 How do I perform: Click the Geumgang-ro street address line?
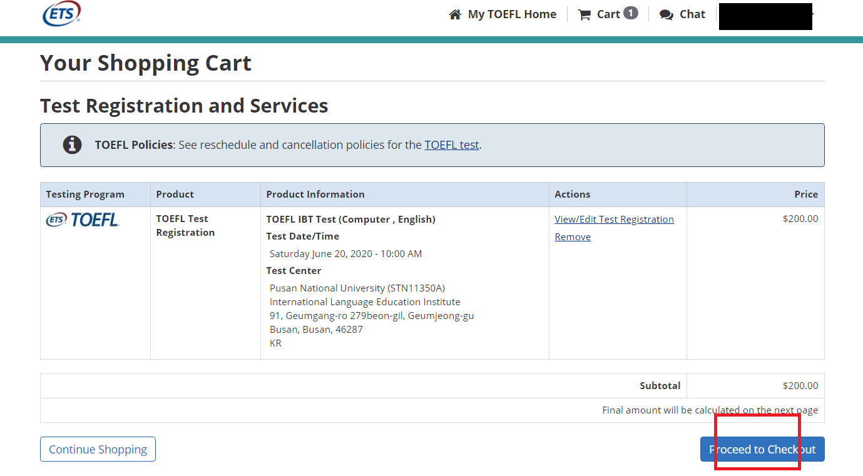pyautogui.click(x=372, y=315)
